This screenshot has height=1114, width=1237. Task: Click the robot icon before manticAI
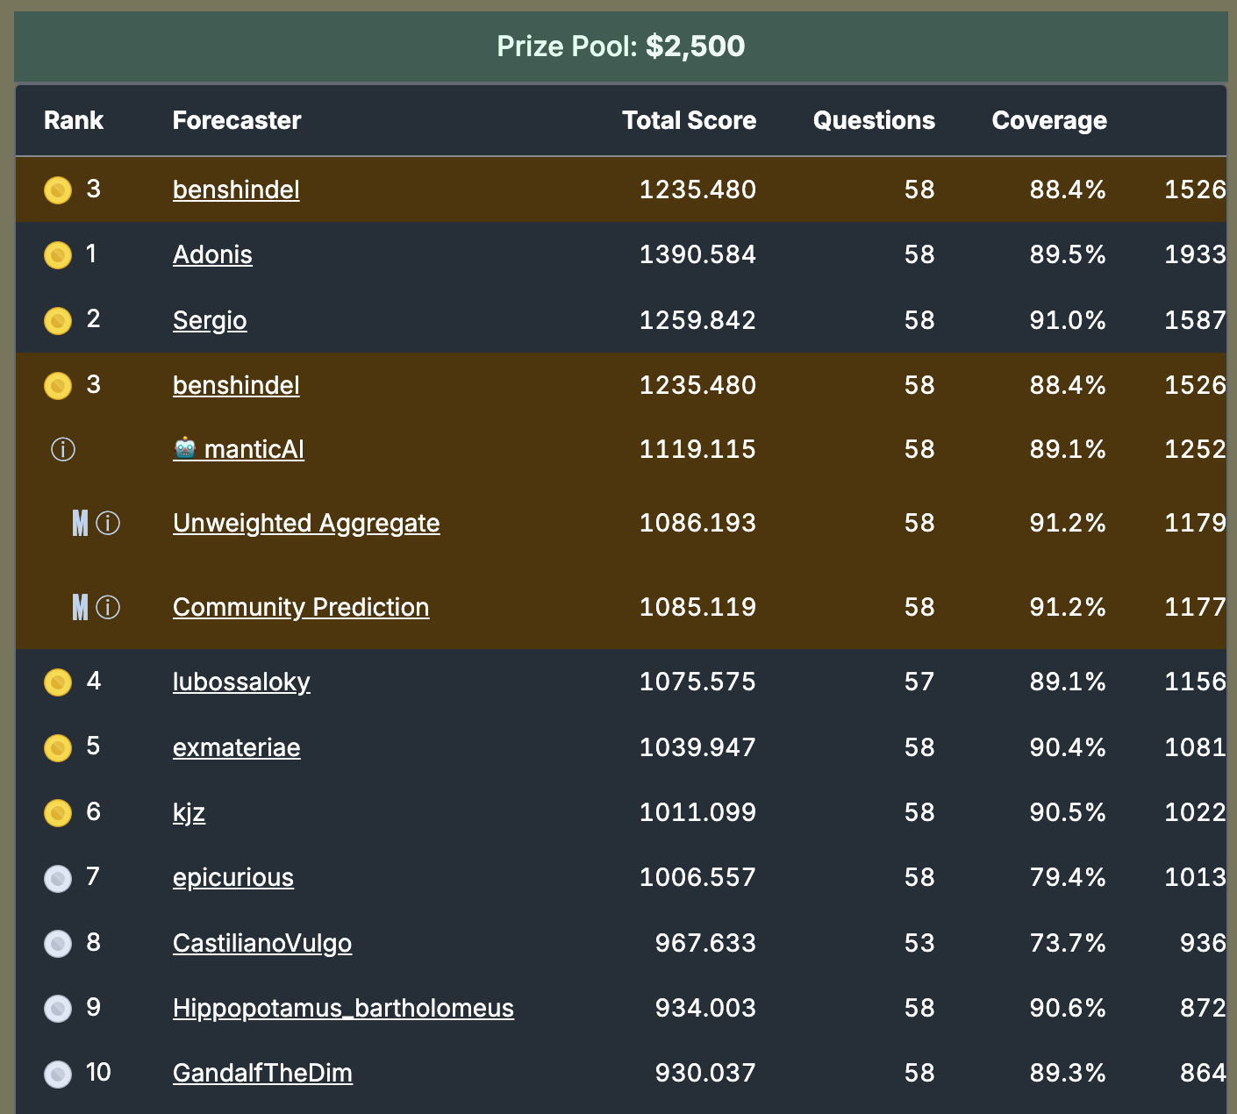tap(185, 449)
